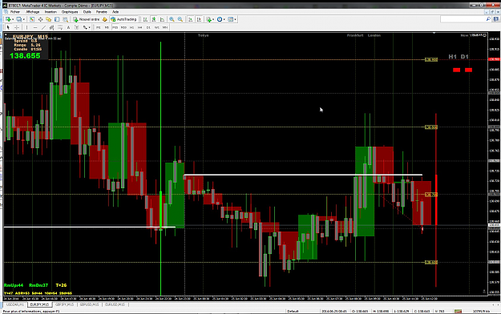The height and width of the screenshot is (314, 501).
Task: Switch chart to line chart
Action: pyautogui.click(x=162, y=19)
